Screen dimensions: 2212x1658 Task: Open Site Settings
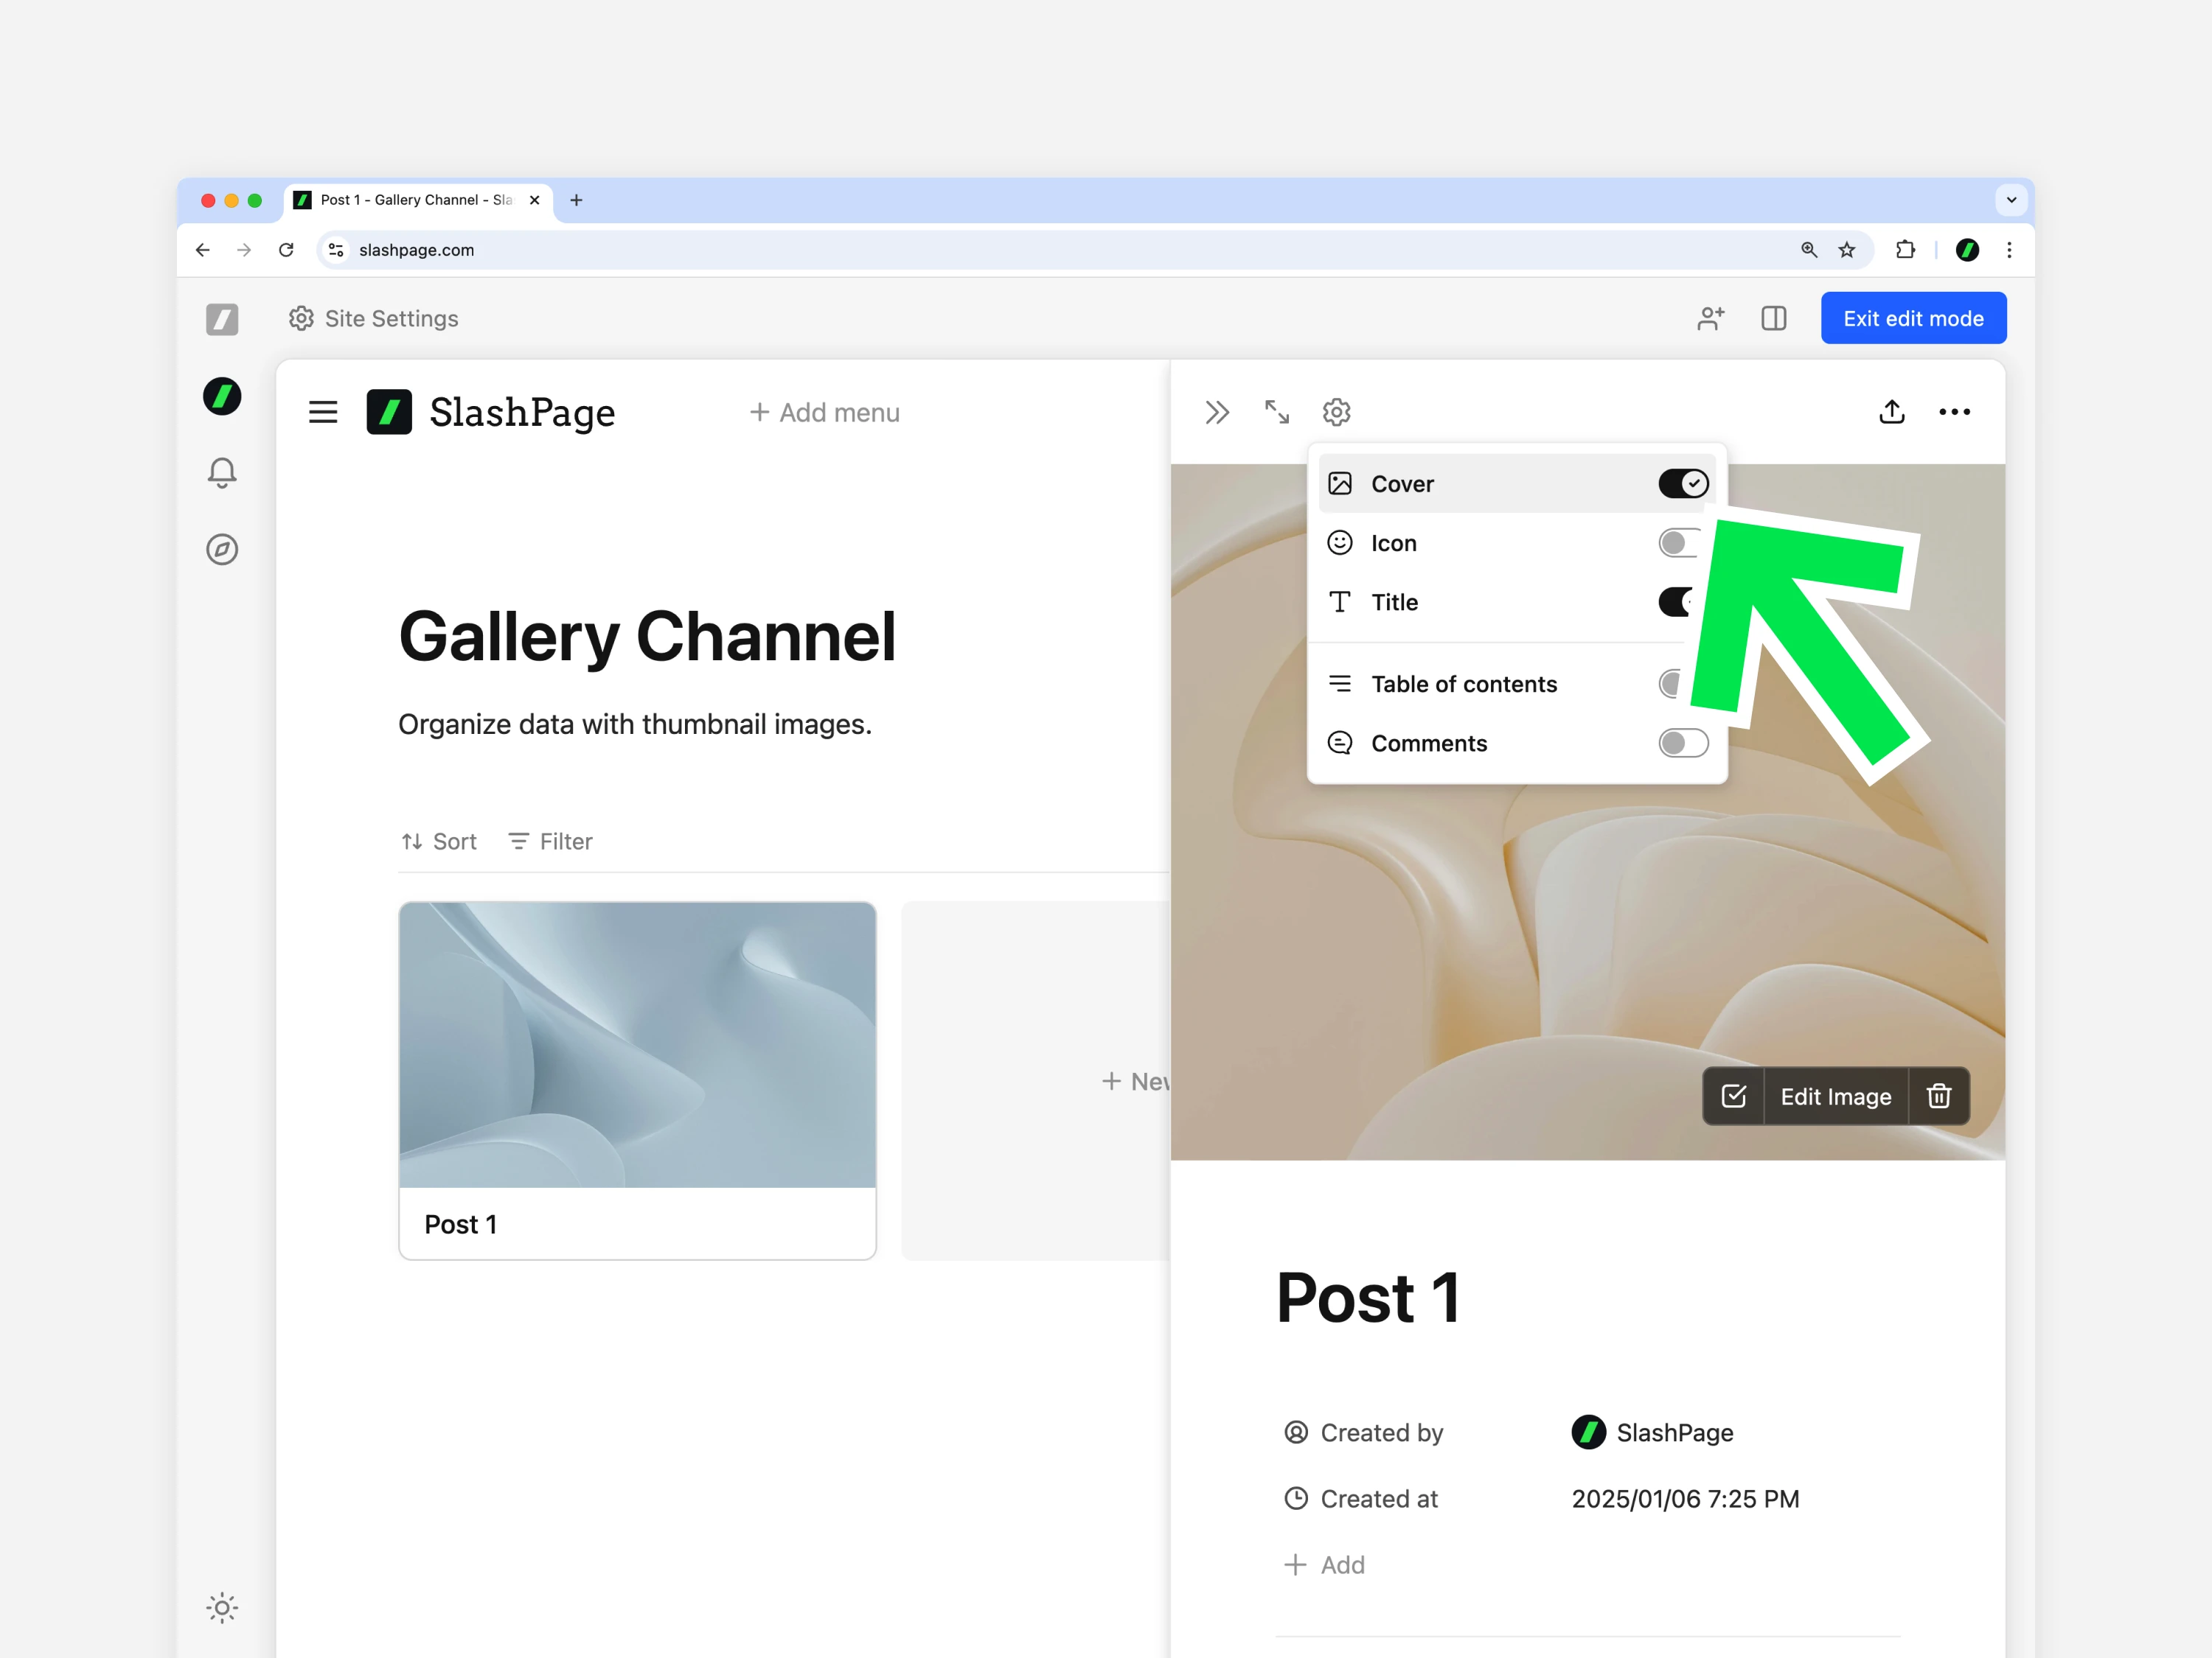(373, 319)
